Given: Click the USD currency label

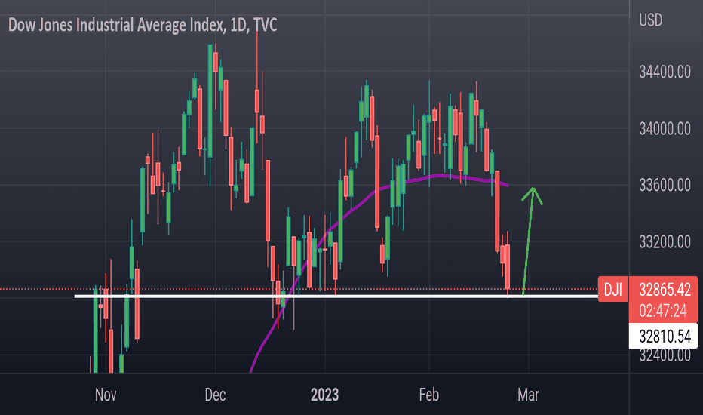Looking at the screenshot, I should pyautogui.click(x=650, y=20).
